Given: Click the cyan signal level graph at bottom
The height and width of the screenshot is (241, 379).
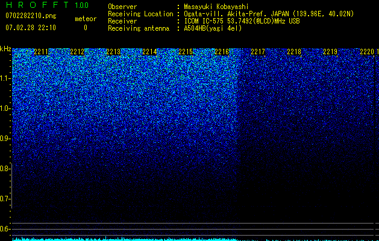Looking at the screenshot, I should 193,239.
